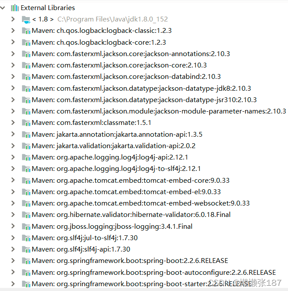Click the External Libraries bars icon
288x291 pixels.
point(15,8)
